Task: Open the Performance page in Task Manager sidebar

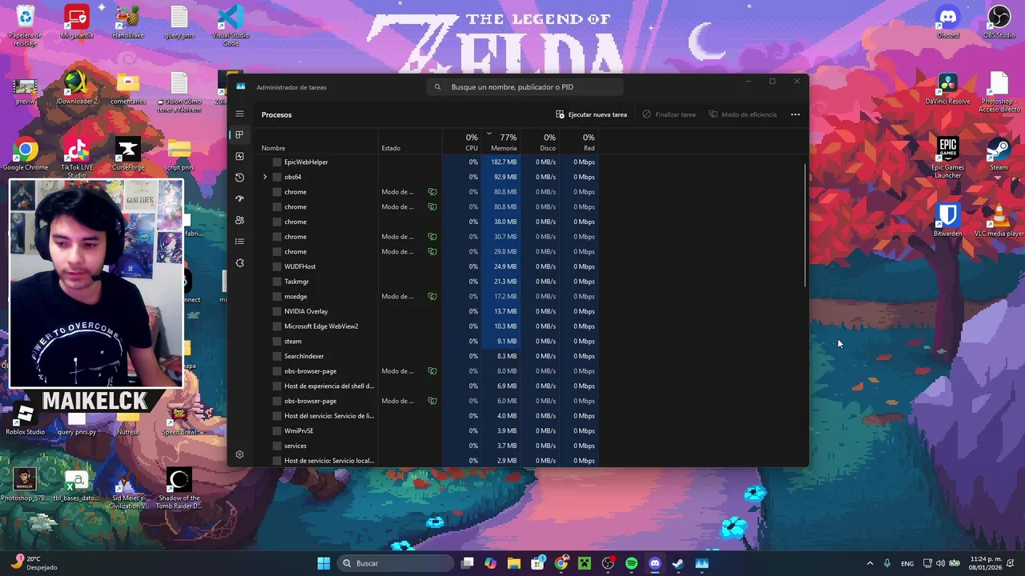Action: (x=239, y=156)
